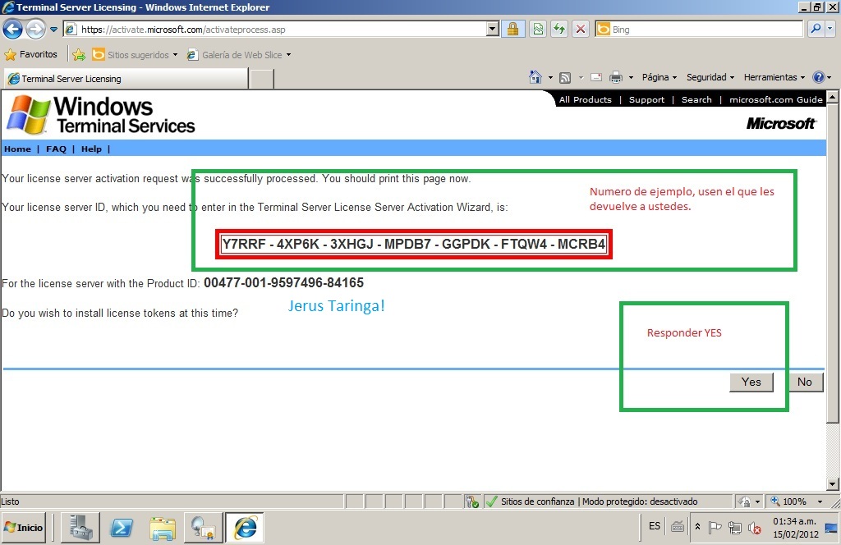Expand the Home icon dropdown arrow

(x=550, y=78)
